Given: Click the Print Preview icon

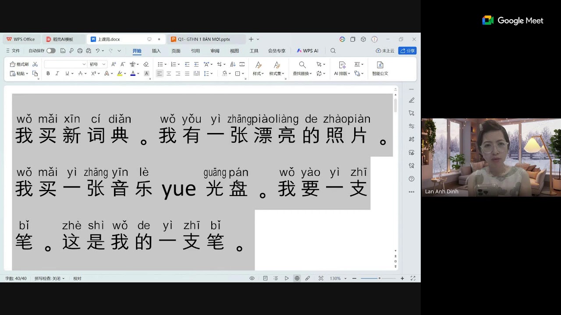Looking at the screenshot, I should (x=88, y=51).
